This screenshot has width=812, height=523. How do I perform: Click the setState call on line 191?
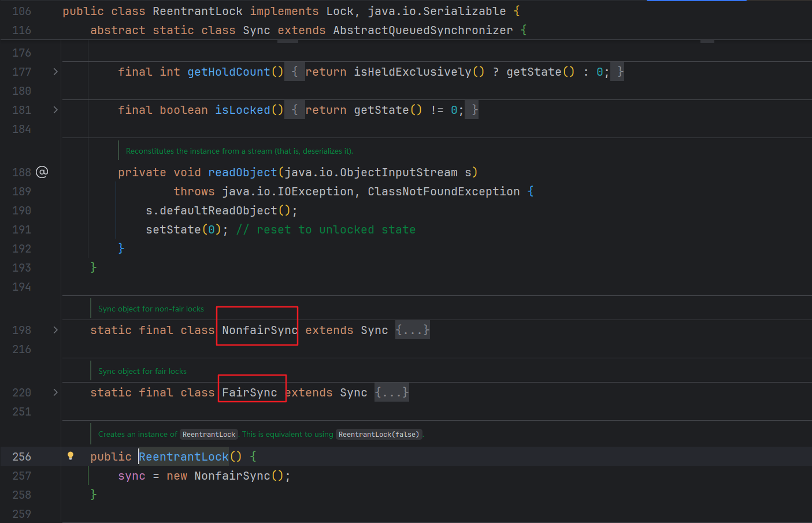click(x=173, y=229)
